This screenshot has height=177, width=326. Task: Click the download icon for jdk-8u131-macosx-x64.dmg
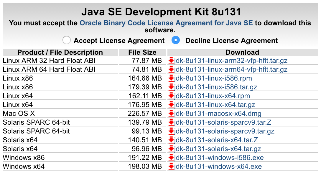point(171,113)
